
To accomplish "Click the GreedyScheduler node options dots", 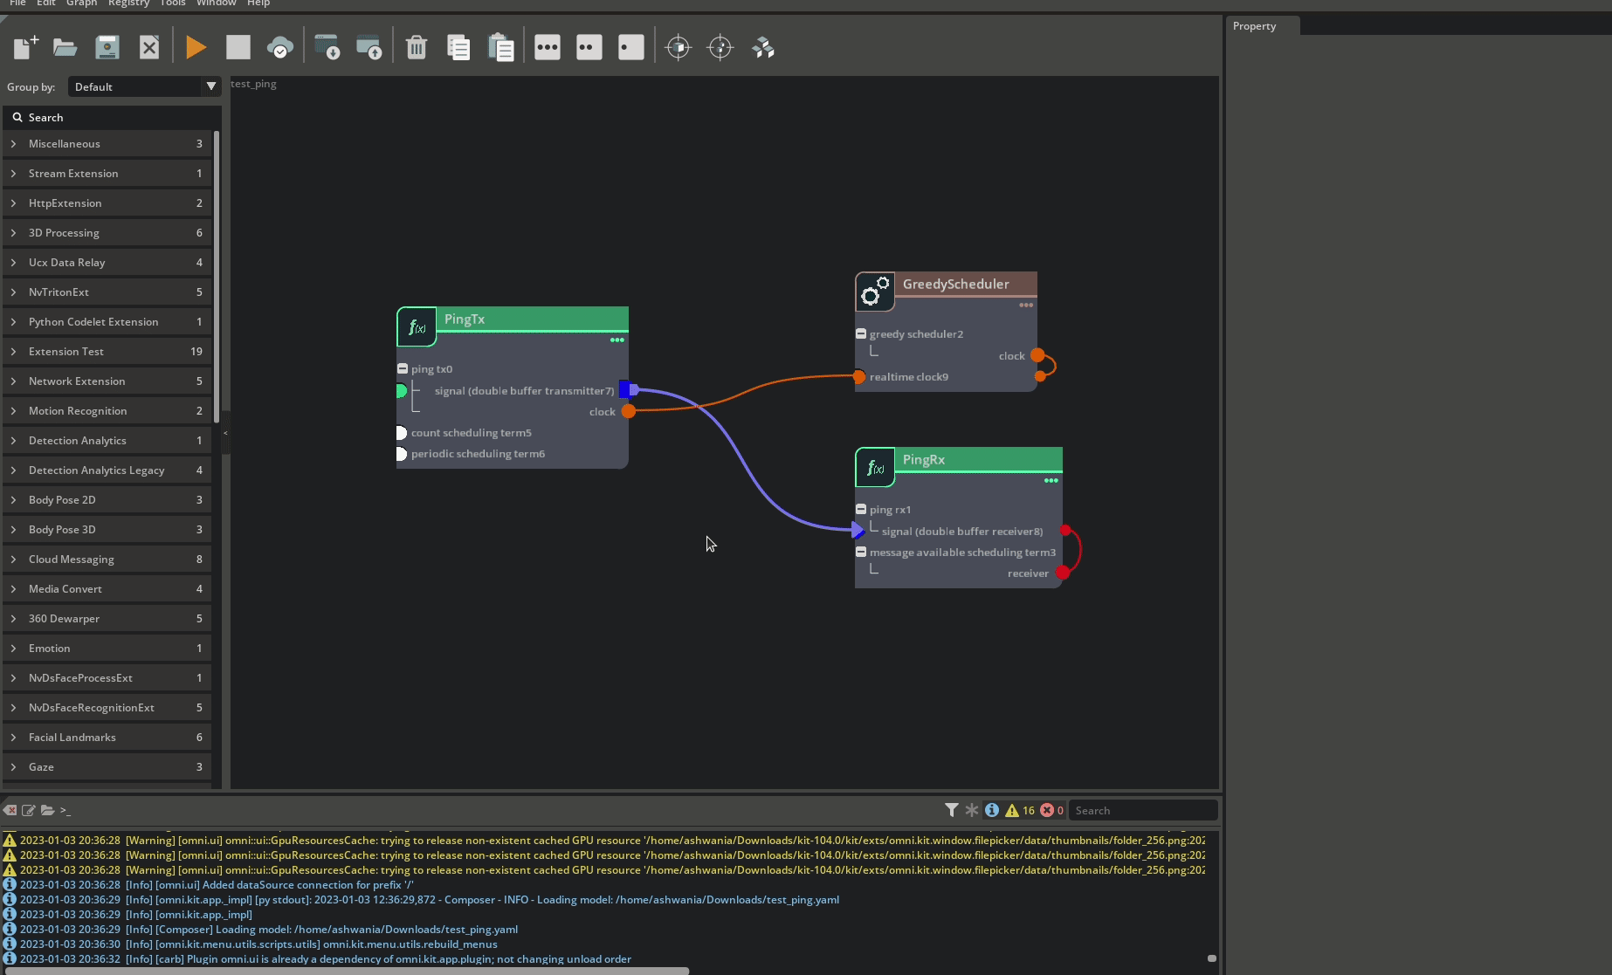I will coord(1026,305).
